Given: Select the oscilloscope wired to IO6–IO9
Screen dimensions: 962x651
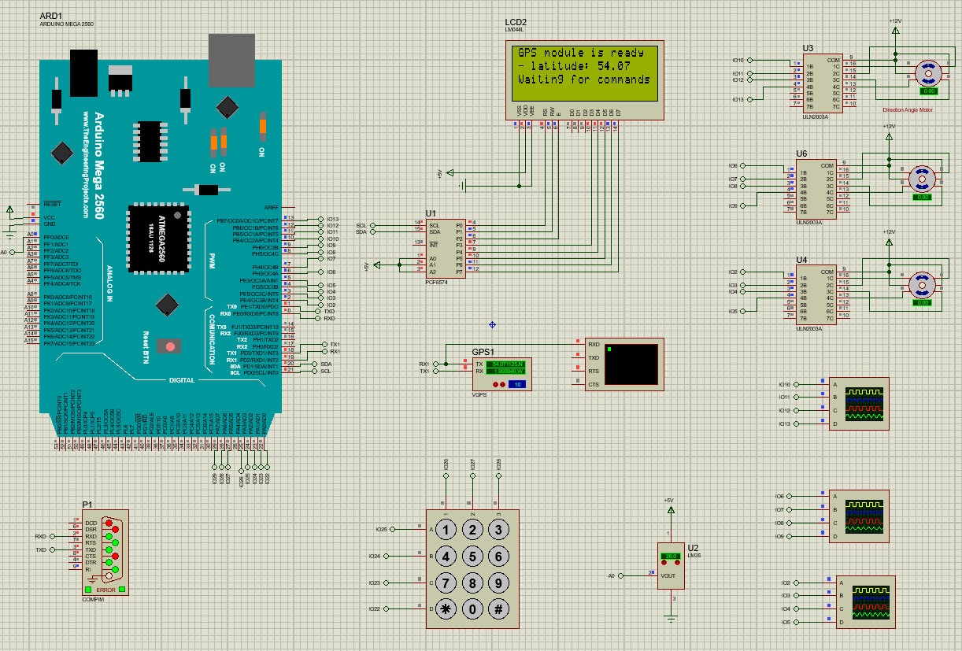Looking at the screenshot, I should (860, 516).
